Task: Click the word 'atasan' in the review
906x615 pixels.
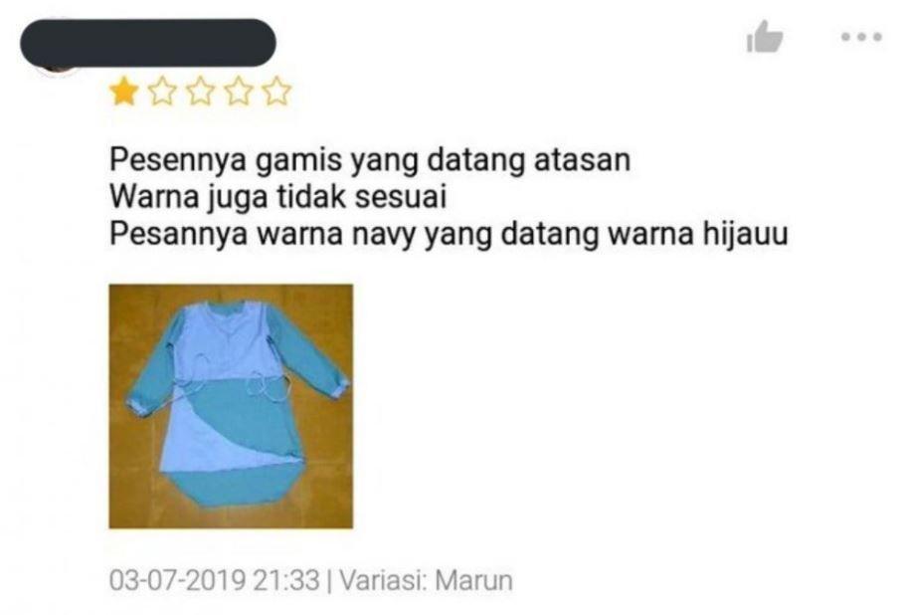Action: click(582, 160)
